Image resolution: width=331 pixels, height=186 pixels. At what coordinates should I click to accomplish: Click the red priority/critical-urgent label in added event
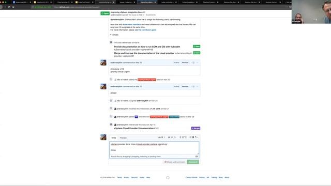(x=147, y=80)
